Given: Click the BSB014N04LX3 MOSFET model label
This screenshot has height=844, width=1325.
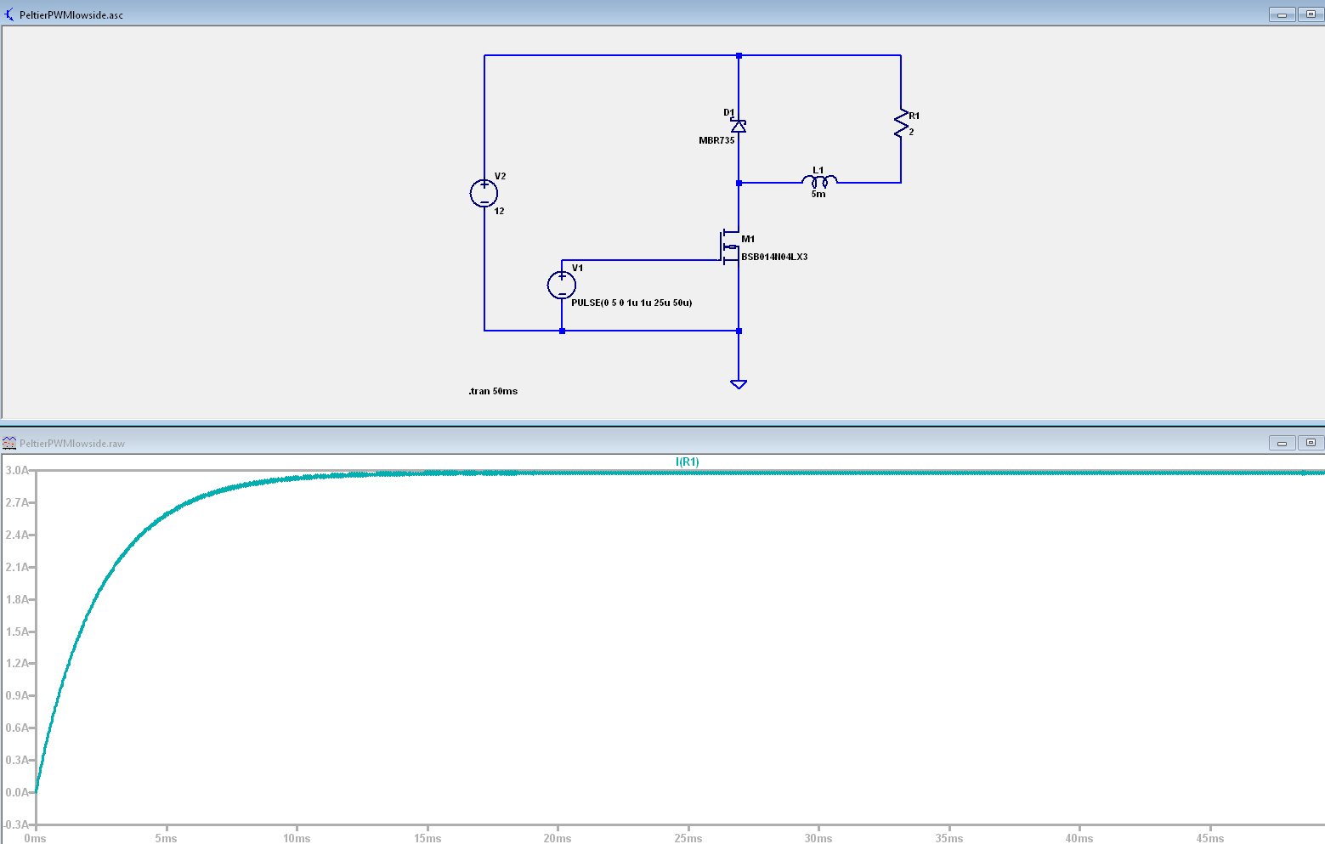Looking at the screenshot, I should (774, 257).
